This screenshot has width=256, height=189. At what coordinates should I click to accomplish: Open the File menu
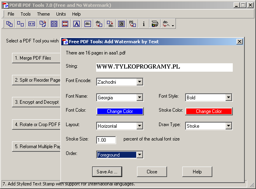tap(11, 14)
